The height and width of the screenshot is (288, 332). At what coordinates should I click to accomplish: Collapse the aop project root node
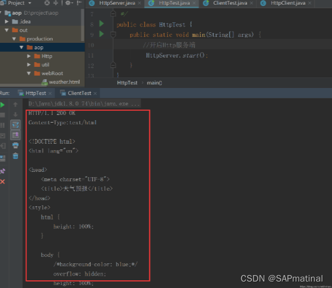click(1, 13)
